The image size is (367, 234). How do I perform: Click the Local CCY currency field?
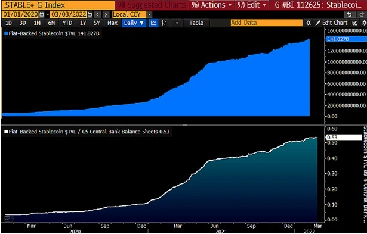coord(129,14)
